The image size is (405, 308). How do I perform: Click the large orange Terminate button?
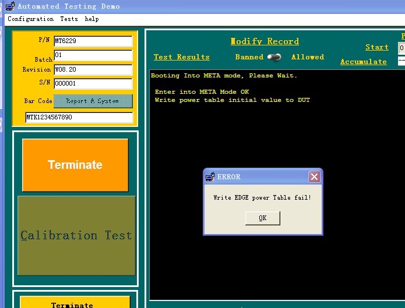click(x=75, y=165)
